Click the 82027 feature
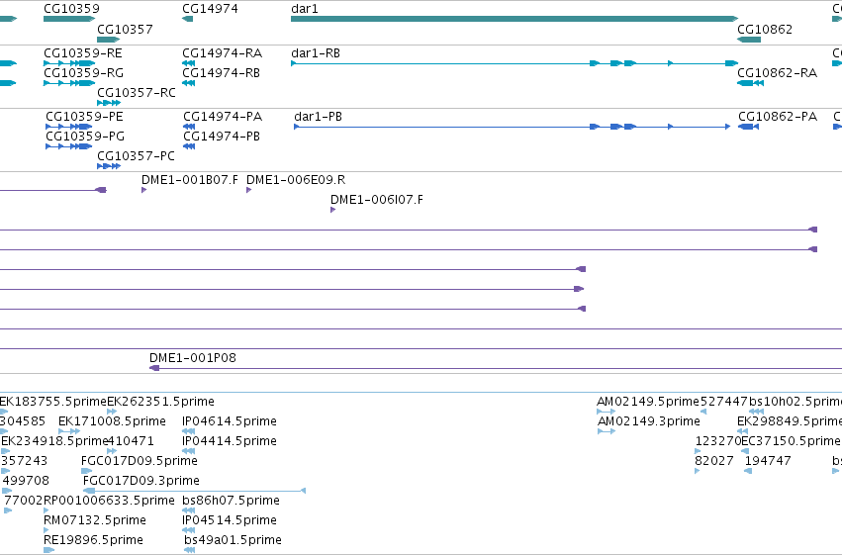 point(697,471)
